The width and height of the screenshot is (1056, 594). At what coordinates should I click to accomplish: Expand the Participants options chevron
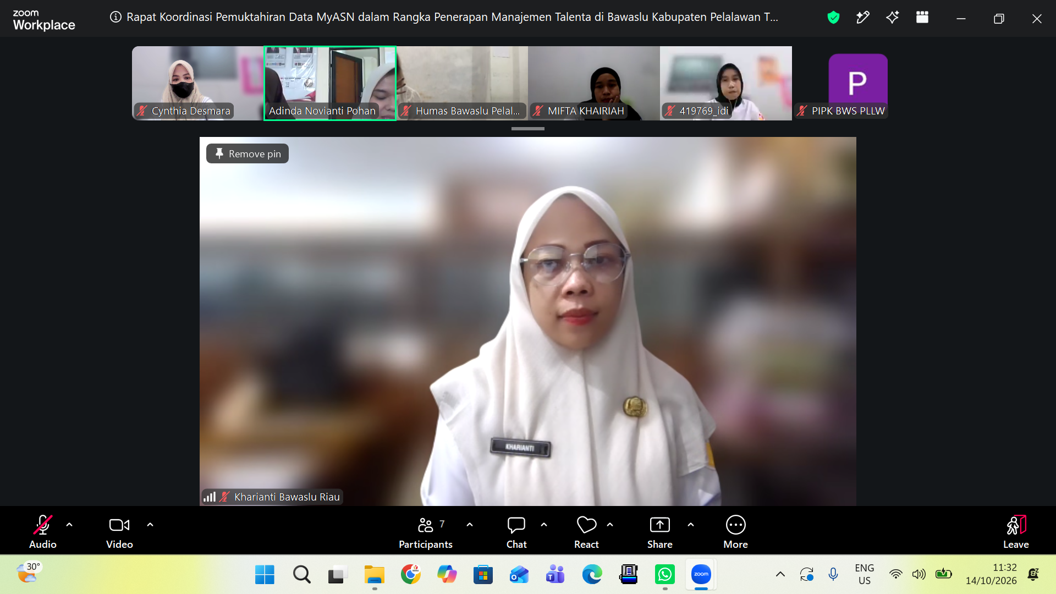coord(470,525)
